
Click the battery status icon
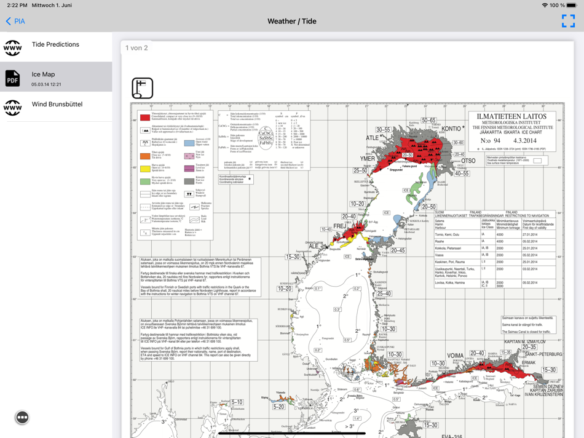pyautogui.click(x=571, y=5)
